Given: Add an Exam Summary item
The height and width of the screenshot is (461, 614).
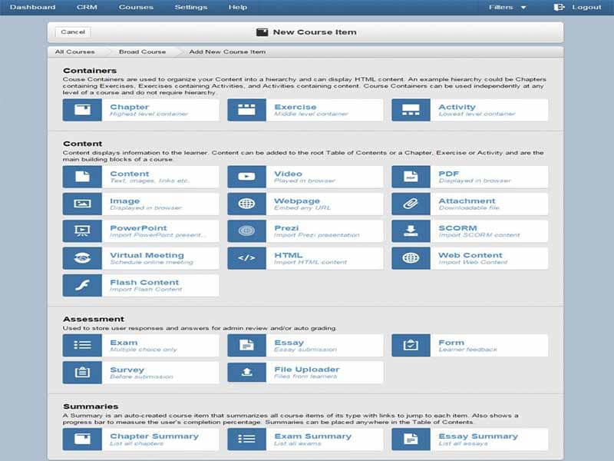Looking at the screenshot, I should (x=305, y=439).
